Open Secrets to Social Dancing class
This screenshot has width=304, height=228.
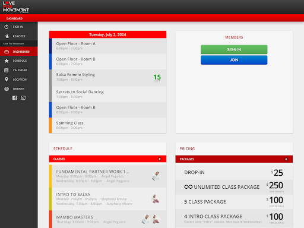pos(107,94)
